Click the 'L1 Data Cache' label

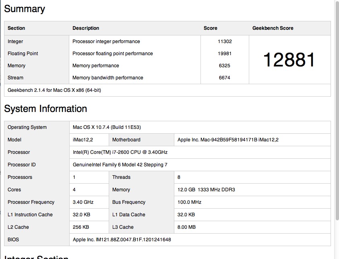pos(129,215)
